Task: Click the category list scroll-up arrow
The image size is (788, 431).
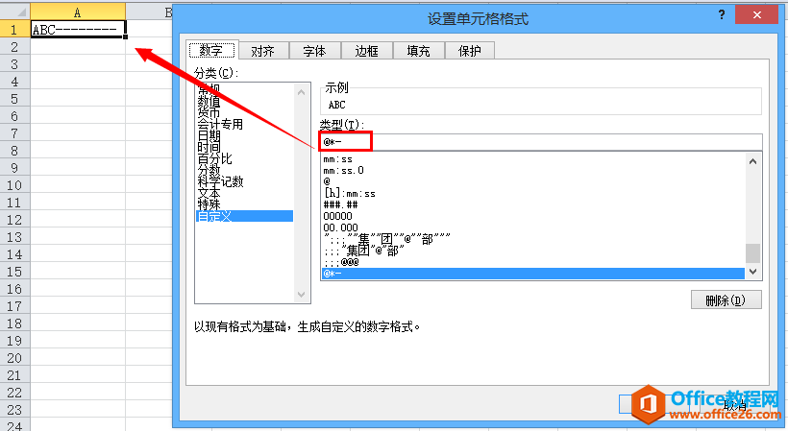Action: coord(301,92)
